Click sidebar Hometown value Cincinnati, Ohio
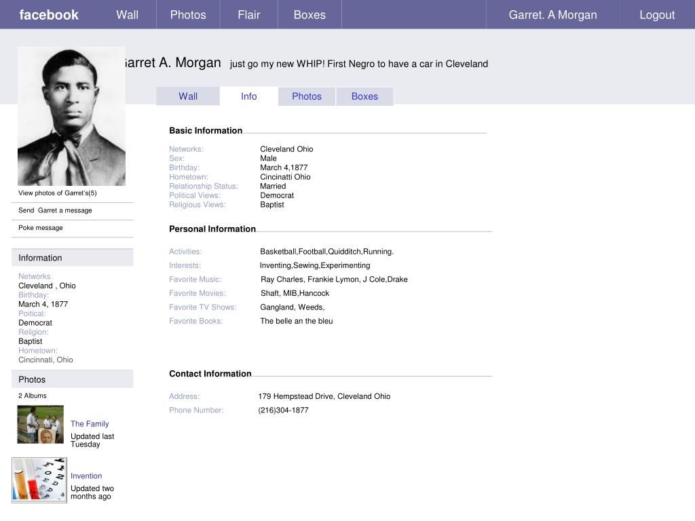 point(45,360)
